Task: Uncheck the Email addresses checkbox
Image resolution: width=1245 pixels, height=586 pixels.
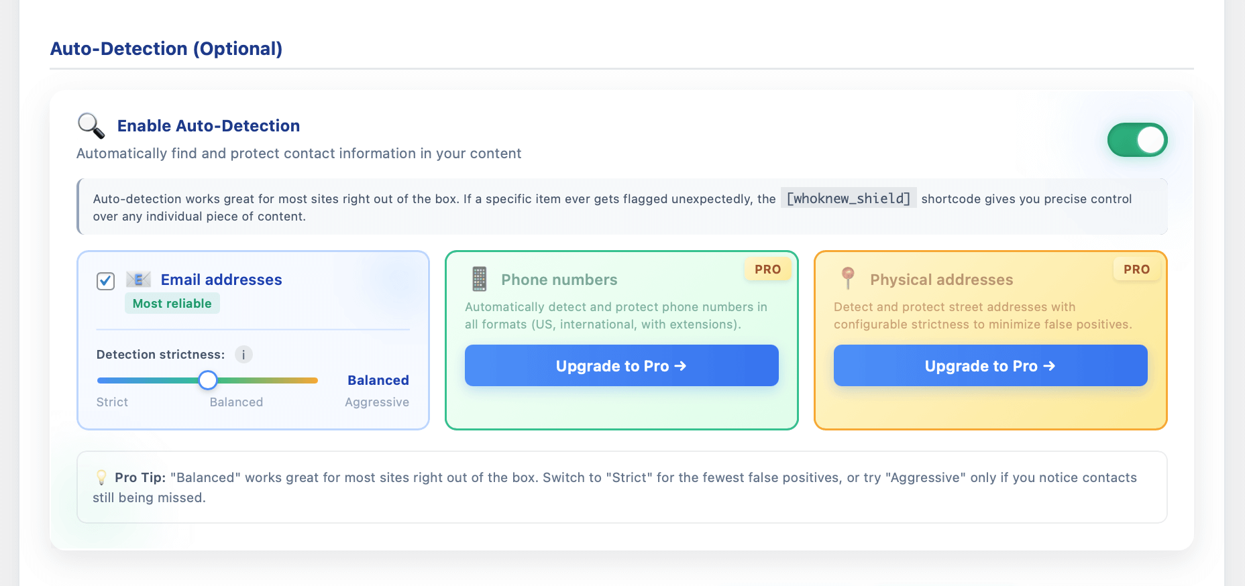Action: [106, 281]
